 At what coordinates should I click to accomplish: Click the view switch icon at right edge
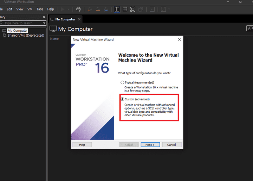point(250,29)
